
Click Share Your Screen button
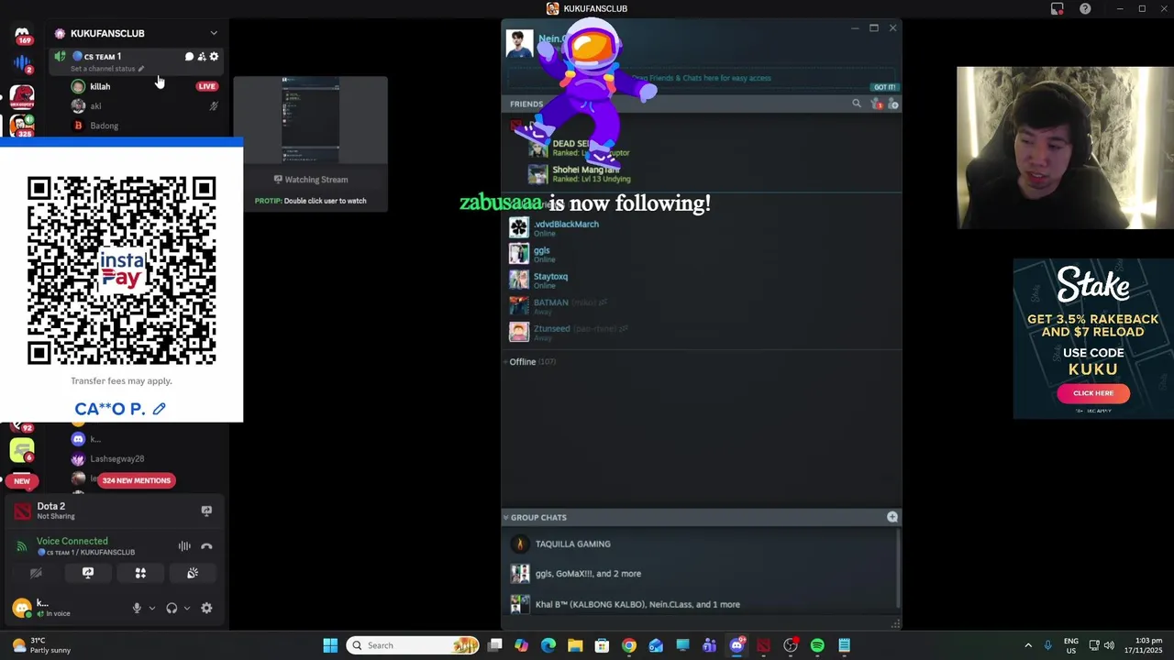click(x=88, y=573)
